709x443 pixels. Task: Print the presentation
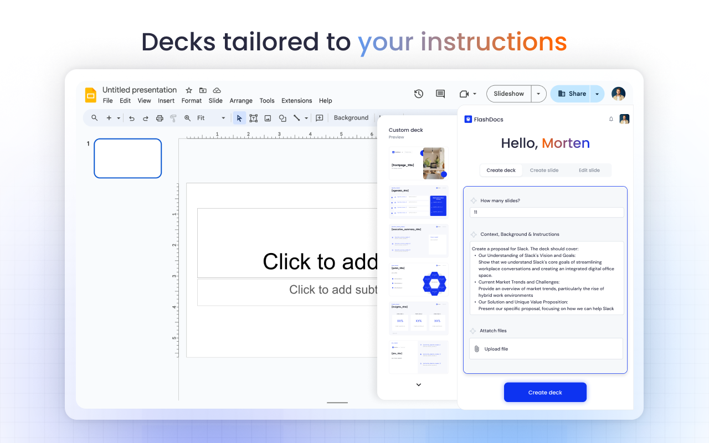click(x=160, y=117)
